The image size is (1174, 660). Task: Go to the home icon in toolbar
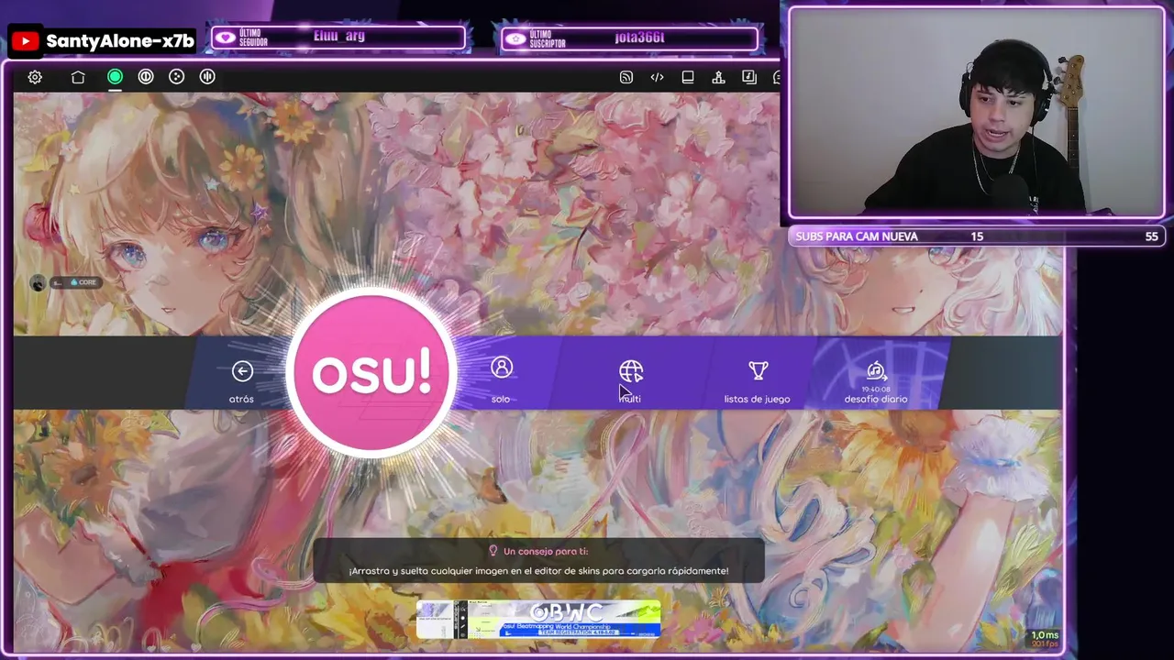click(x=78, y=77)
